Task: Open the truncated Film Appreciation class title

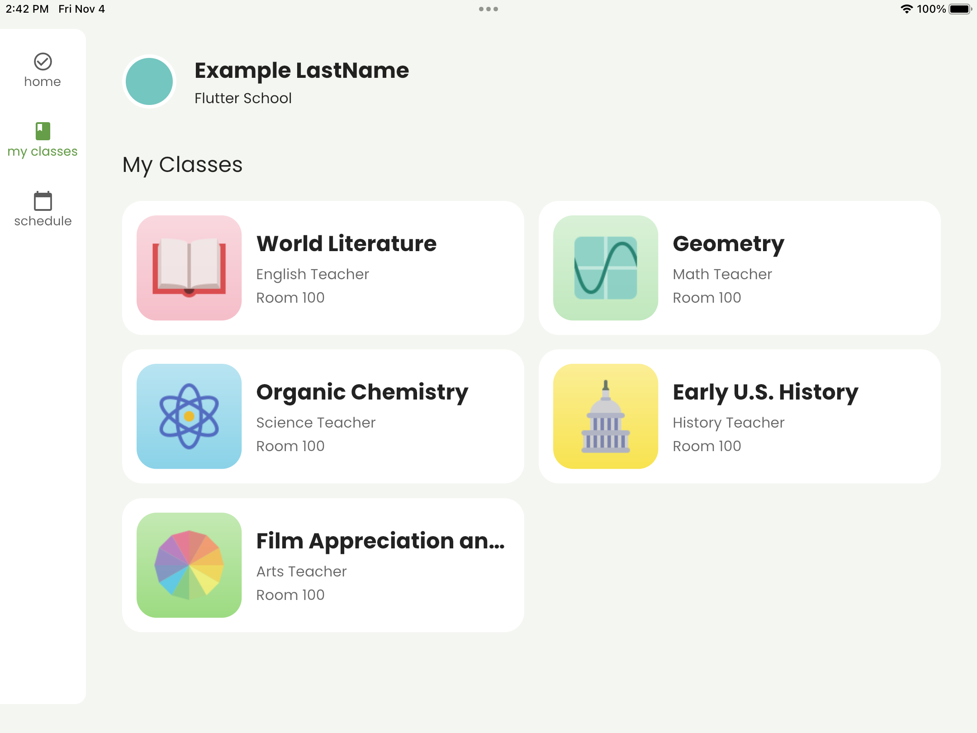Action: pos(380,541)
